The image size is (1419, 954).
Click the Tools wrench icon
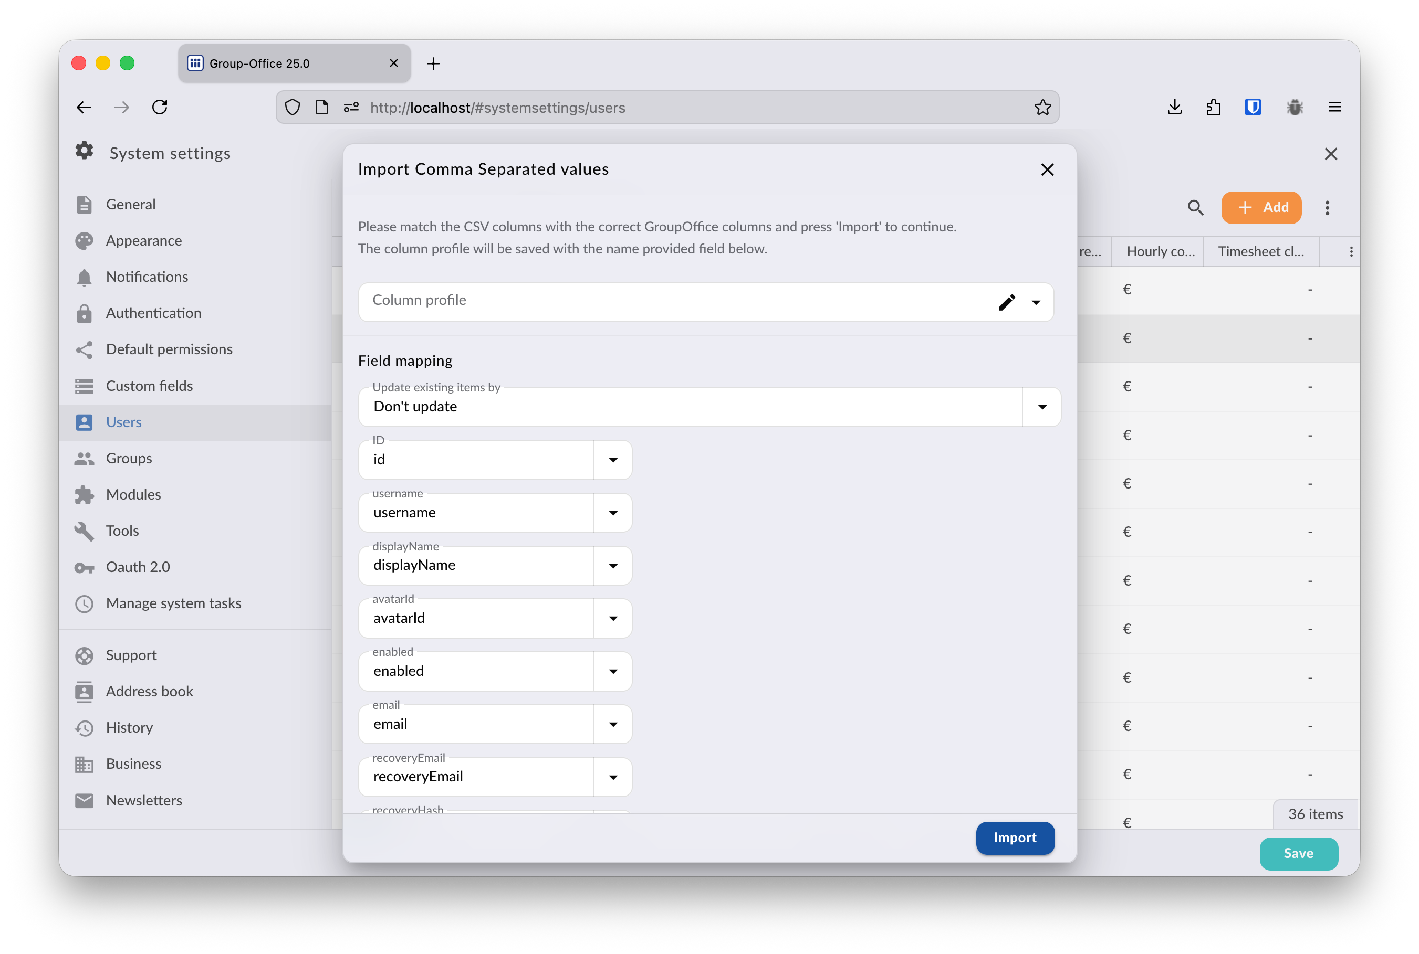[84, 531]
